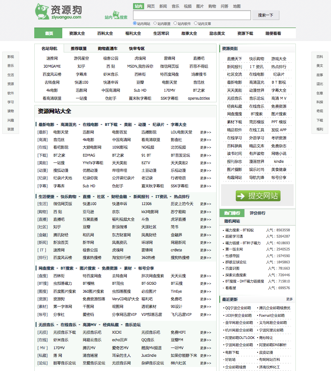This screenshot has width=331, height=371.
Task: Select the 站内文章 radio button
Action: [x=196, y=23]
